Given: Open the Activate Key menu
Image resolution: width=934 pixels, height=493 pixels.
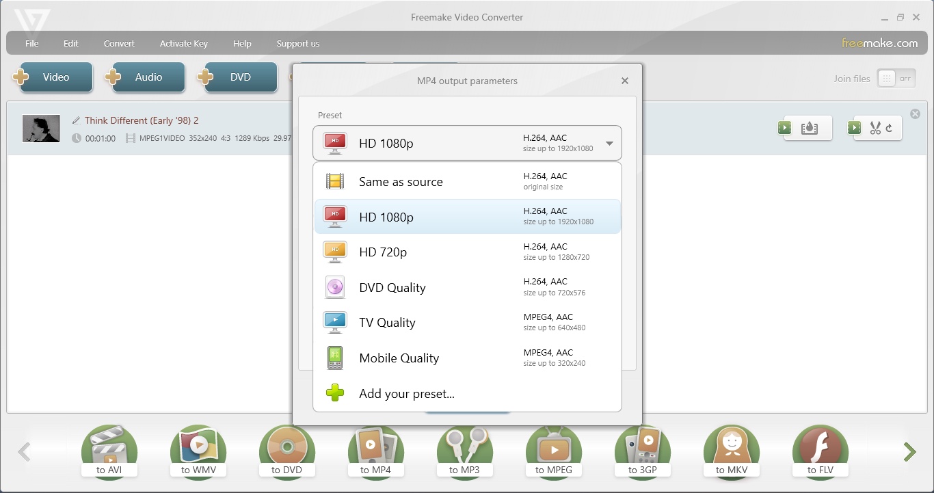Looking at the screenshot, I should (x=183, y=44).
